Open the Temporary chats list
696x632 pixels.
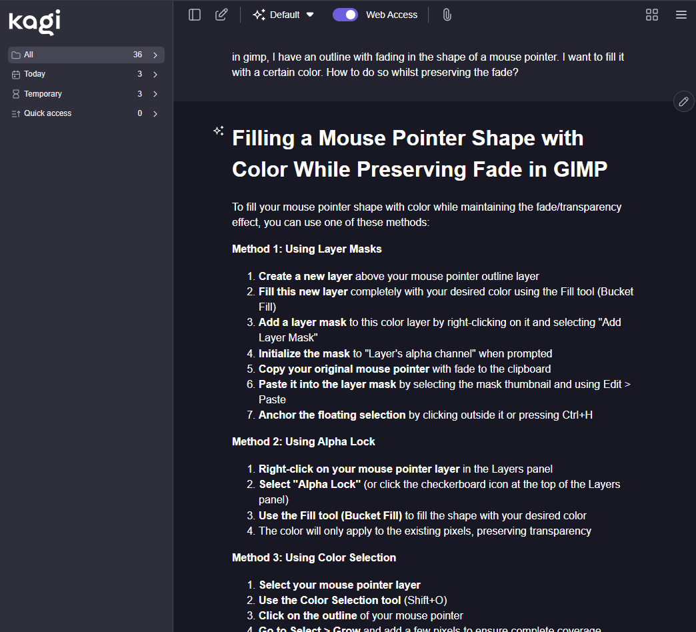pyautogui.click(x=43, y=94)
